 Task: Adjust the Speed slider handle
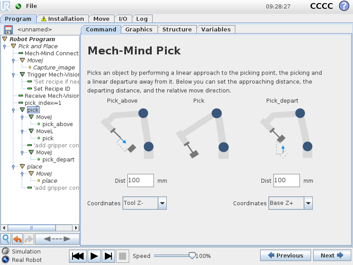coord(192,256)
